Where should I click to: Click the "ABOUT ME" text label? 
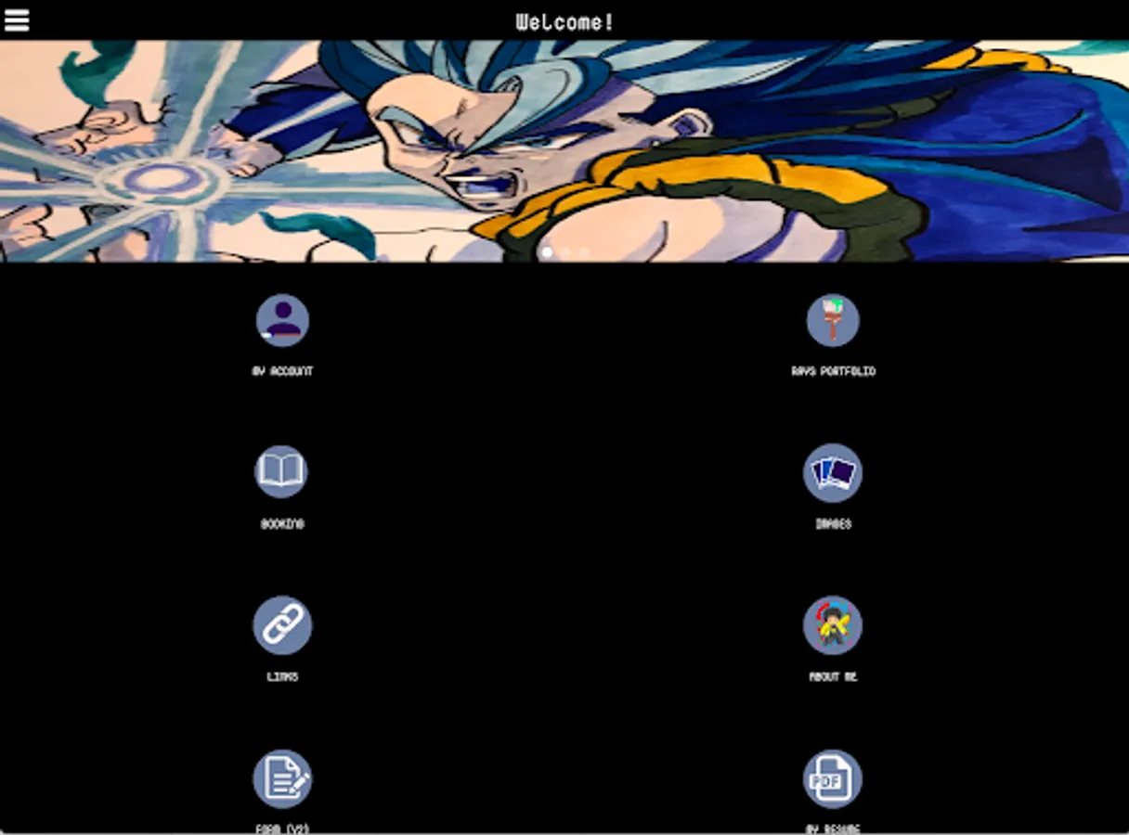pyautogui.click(x=833, y=677)
